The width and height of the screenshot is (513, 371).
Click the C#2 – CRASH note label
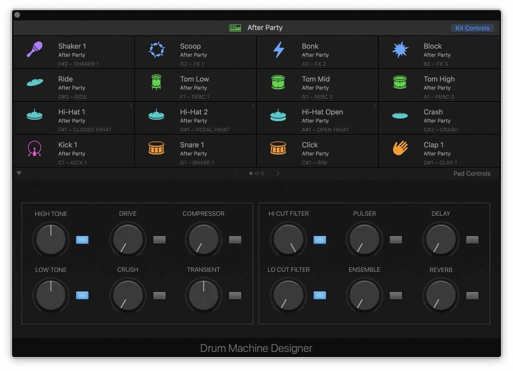(441, 130)
